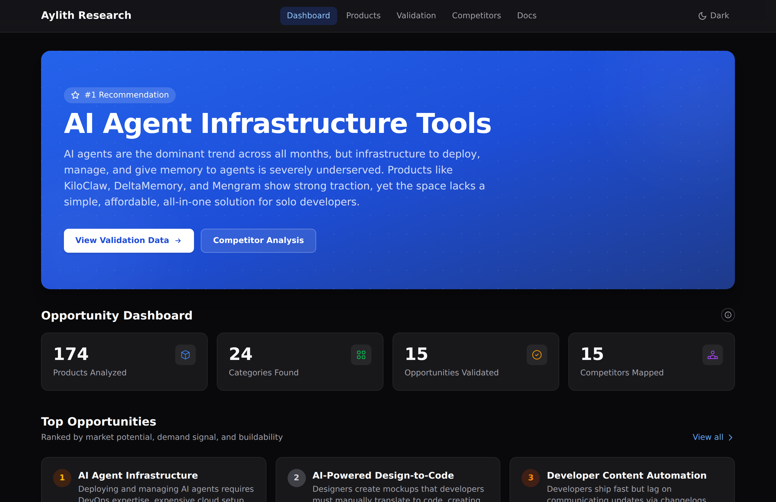Click the arrow icon in View Validation Data
776x502 pixels.
point(178,240)
